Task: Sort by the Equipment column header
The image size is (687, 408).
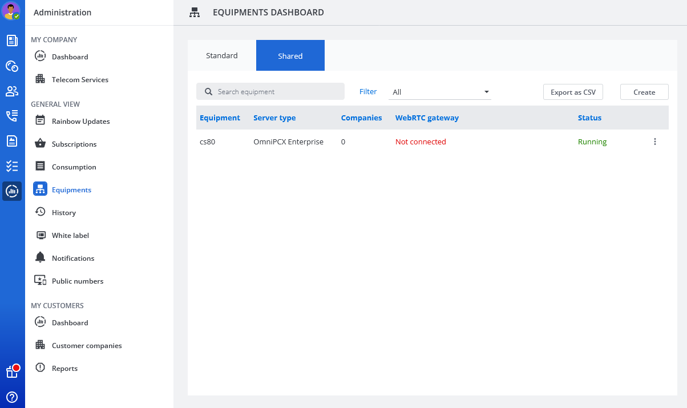Action: [x=220, y=118]
